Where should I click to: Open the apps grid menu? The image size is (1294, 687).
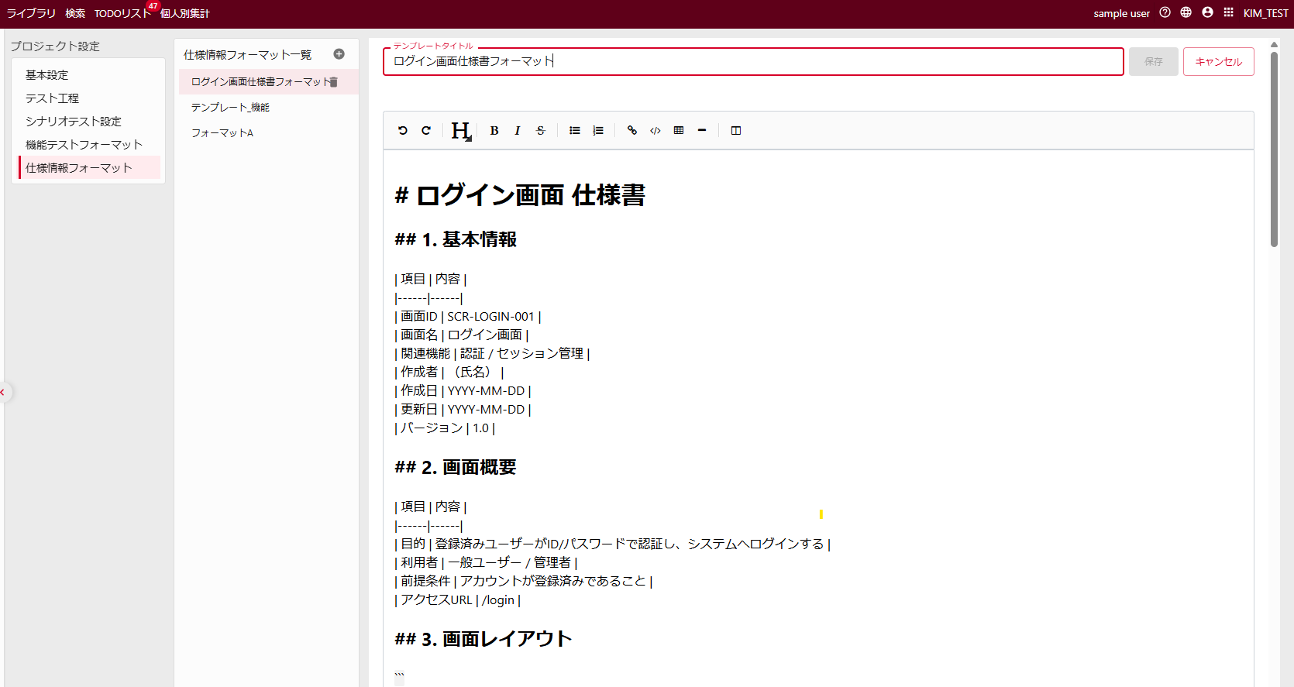point(1228,12)
